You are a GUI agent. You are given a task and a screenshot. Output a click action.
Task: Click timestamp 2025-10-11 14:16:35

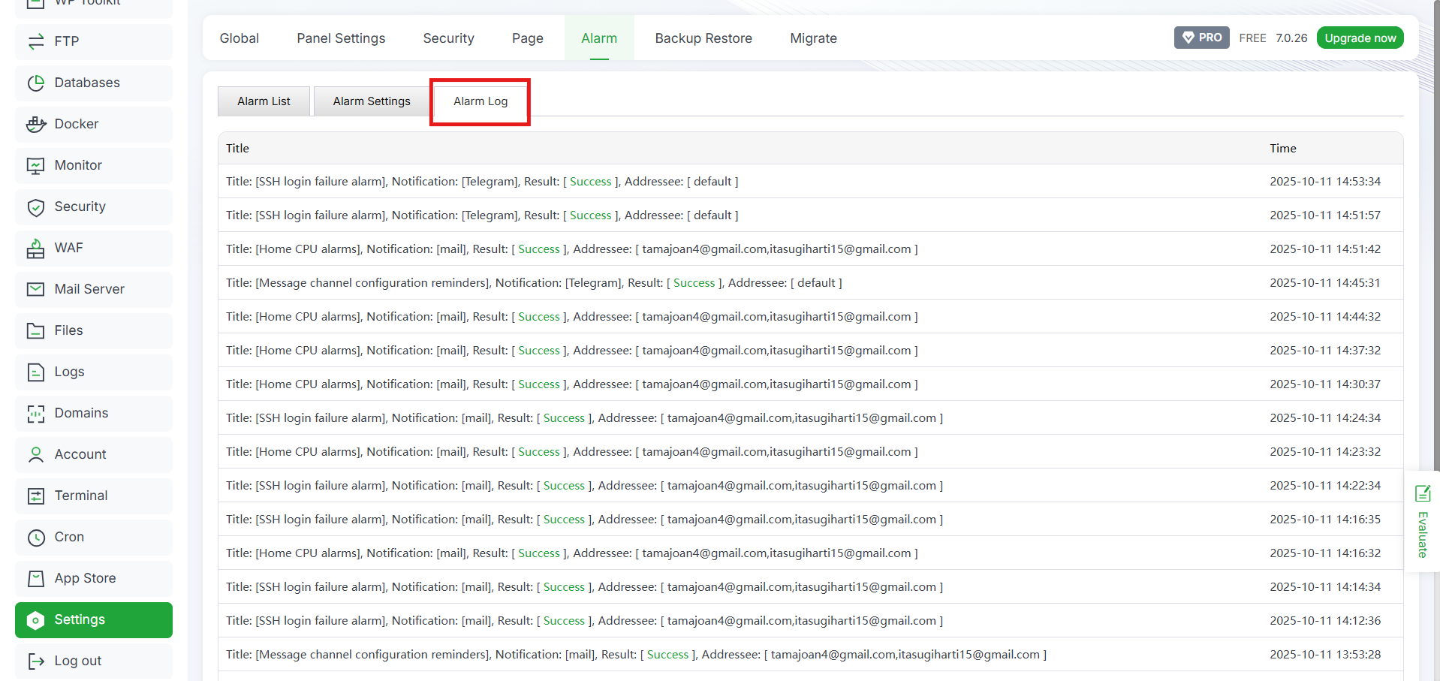(x=1325, y=520)
